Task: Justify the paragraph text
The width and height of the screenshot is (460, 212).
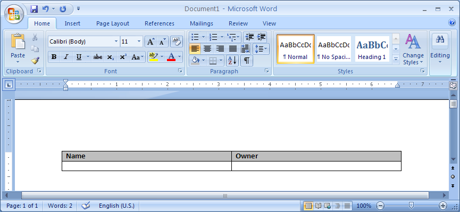Action: pyautogui.click(x=232, y=49)
